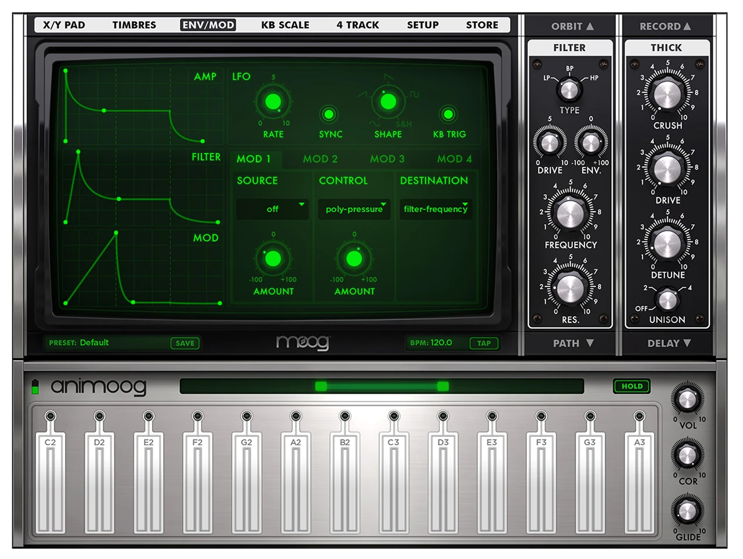Image resolution: width=743 pixels, height=559 pixels.
Task: Switch to the Timbres tab
Action: (134, 25)
